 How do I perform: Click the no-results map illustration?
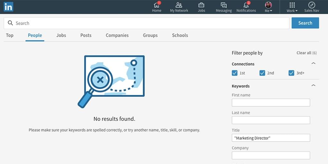point(111,82)
